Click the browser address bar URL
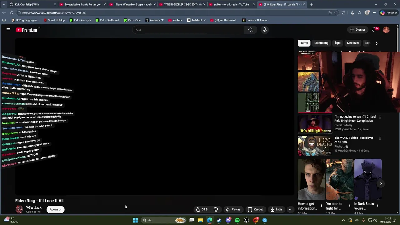400x225 pixels. pyautogui.click(x=54, y=13)
